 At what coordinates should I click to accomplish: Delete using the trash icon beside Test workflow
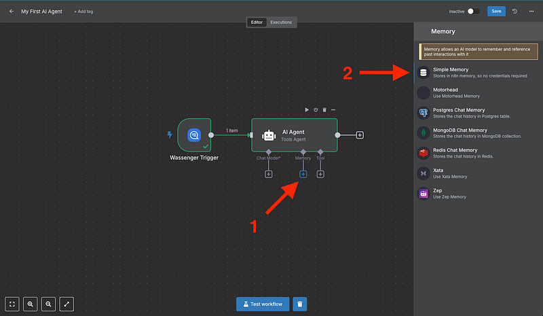[300, 304]
